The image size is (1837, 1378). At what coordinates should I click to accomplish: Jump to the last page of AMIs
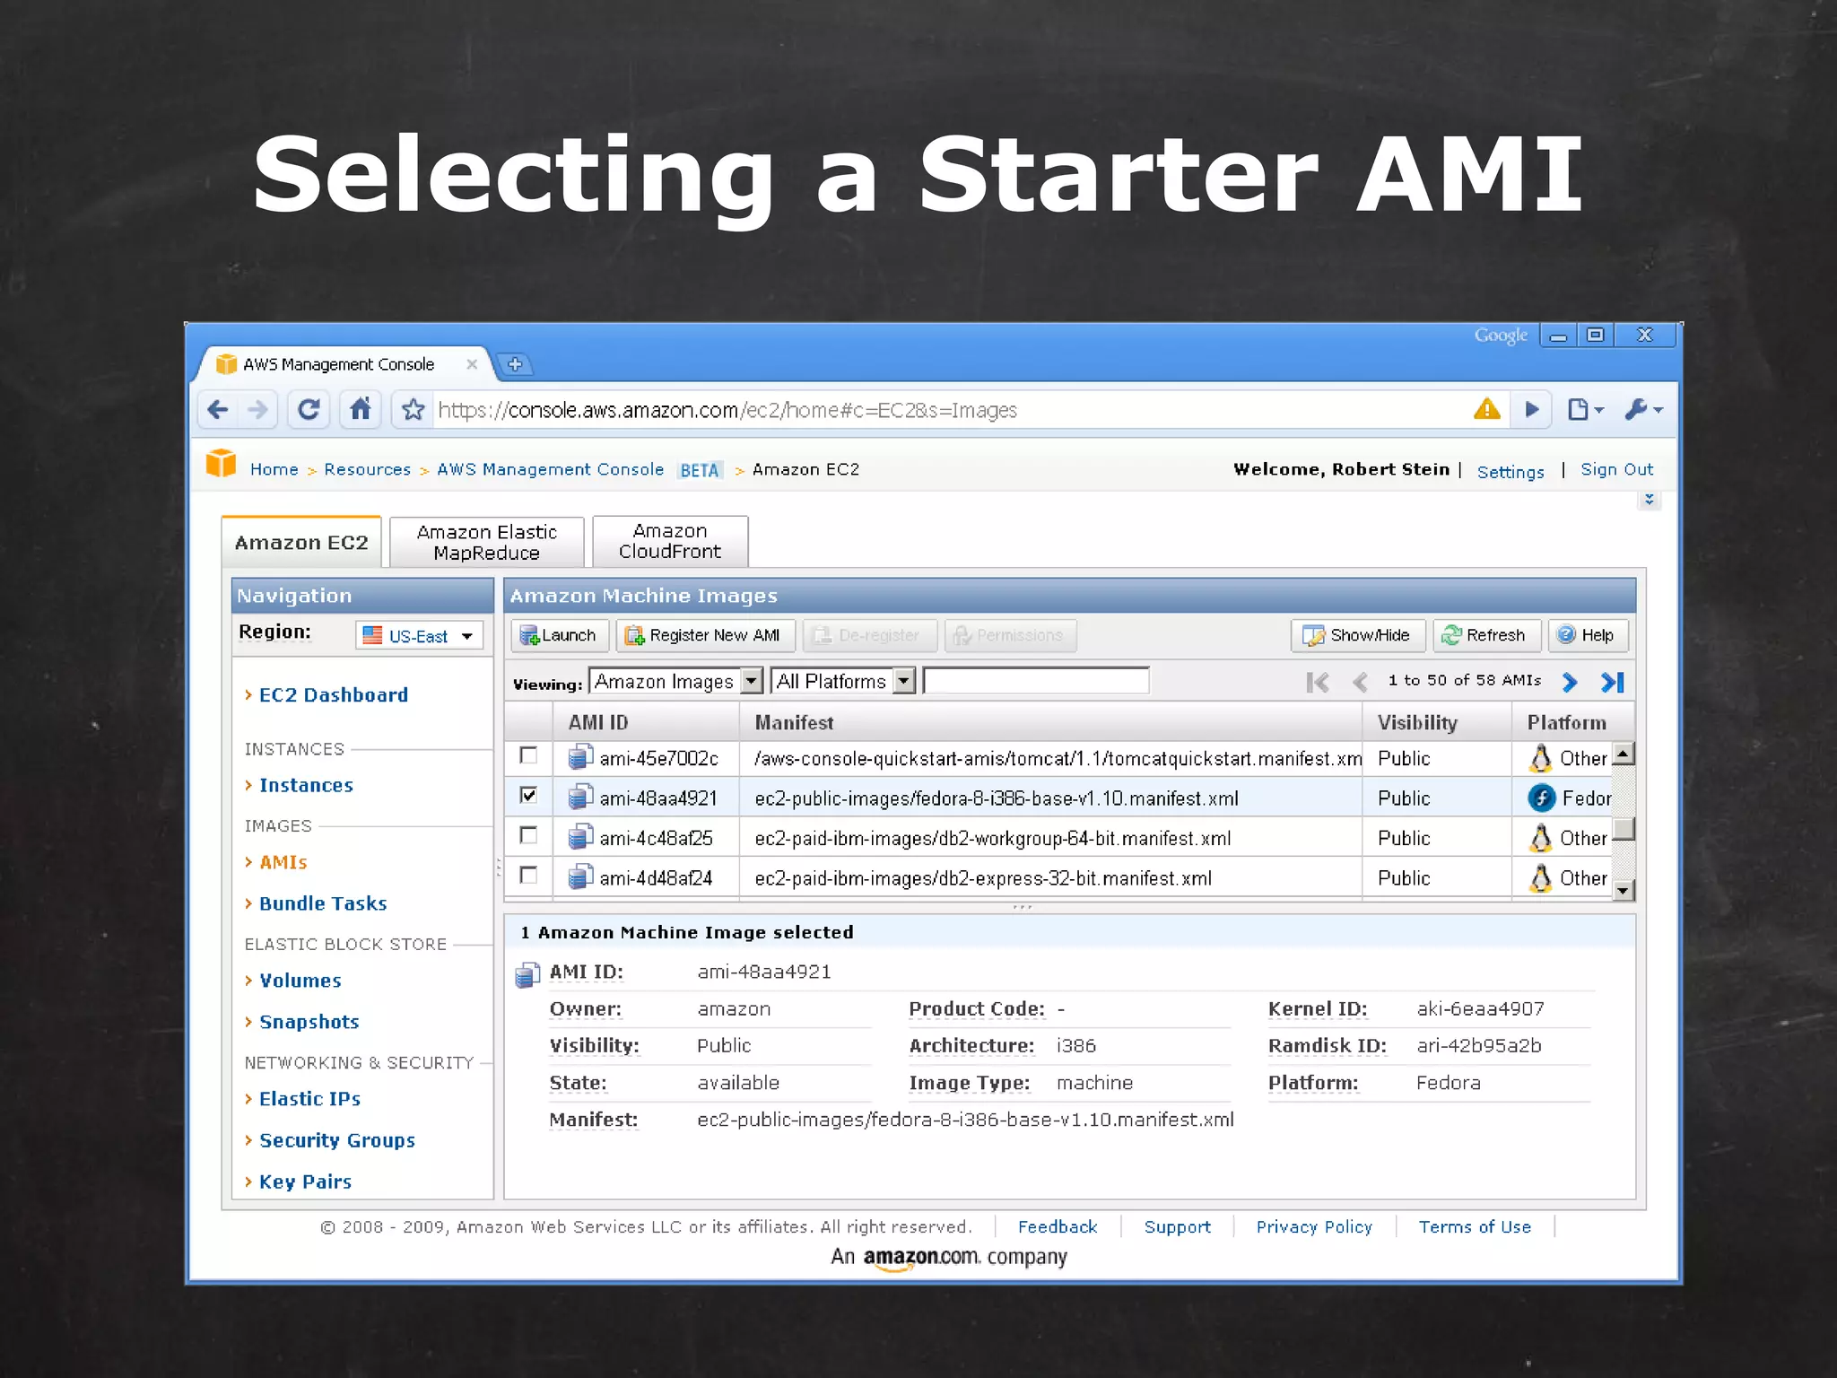pyautogui.click(x=1613, y=683)
